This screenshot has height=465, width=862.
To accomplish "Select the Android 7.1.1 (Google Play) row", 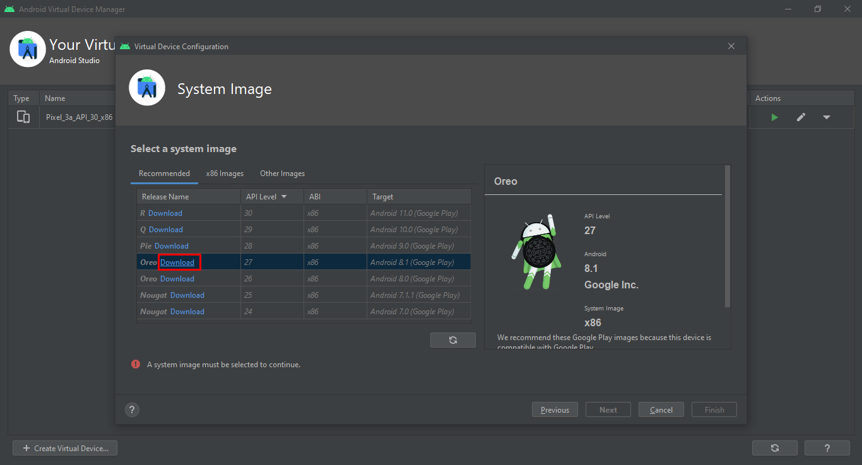I will [x=304, y=295].
